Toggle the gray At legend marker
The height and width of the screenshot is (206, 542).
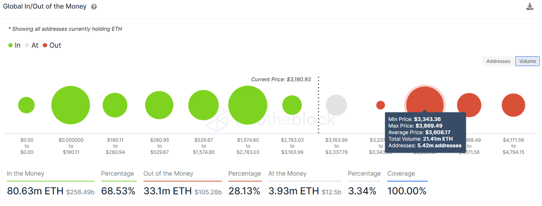(27, 45)
